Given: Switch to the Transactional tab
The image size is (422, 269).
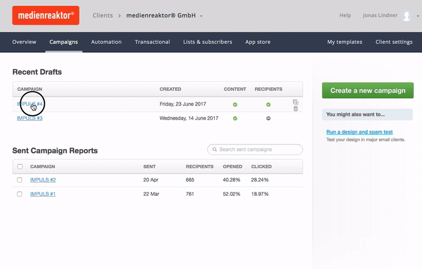Looking at the screenshot, I should point(152,42).
